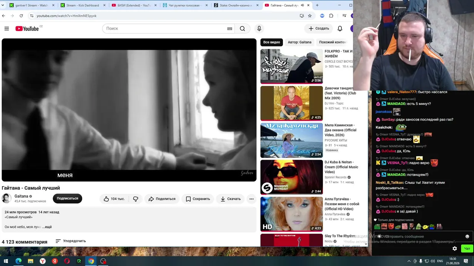This screenshot has width=474, height=266.
Task: Start voice search with the microphone icon
Action: coord(259,28)
